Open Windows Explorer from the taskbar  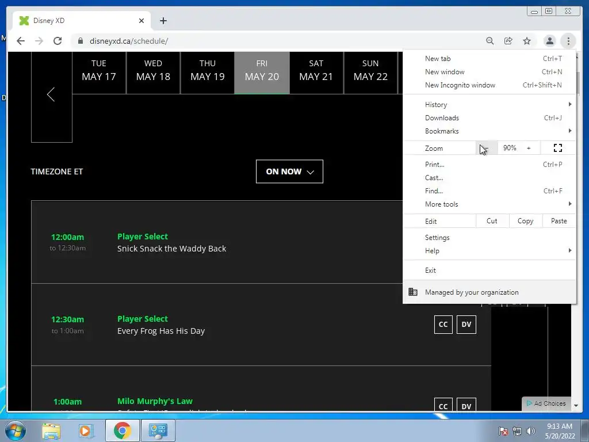(51, 430)
